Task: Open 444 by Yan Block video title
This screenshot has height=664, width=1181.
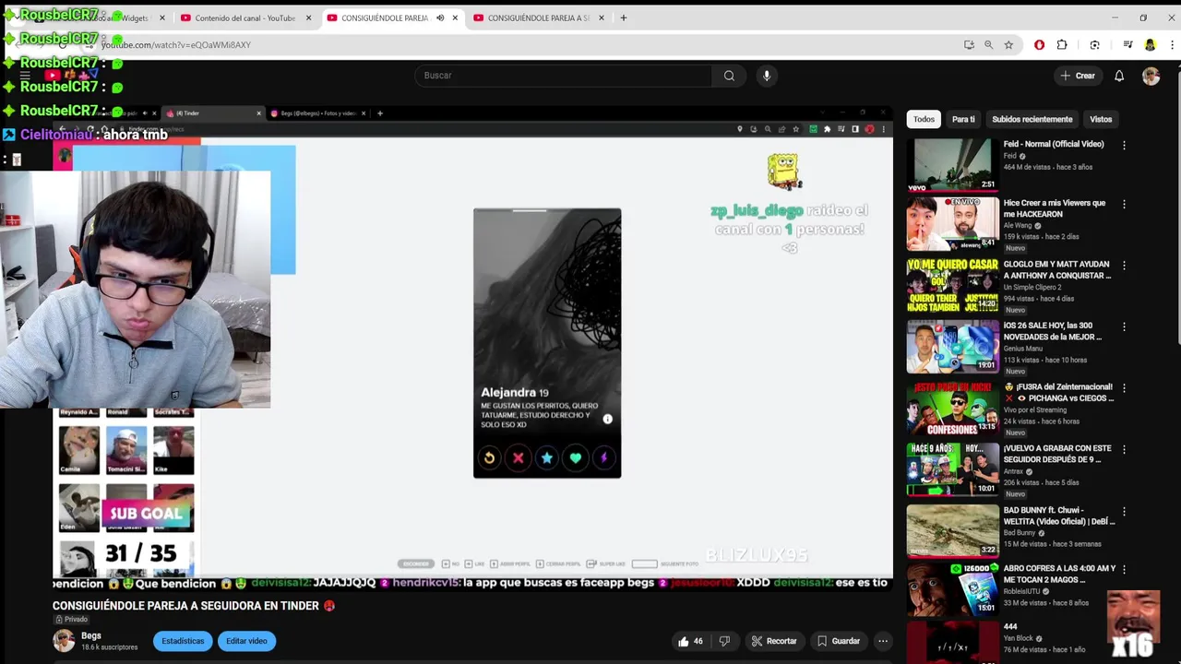Action: coord(1010,627)
